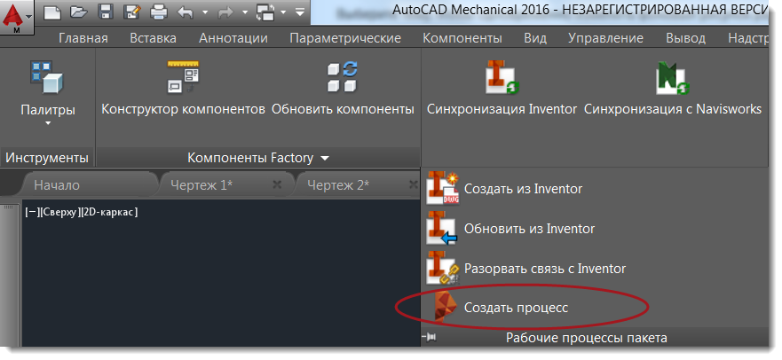Click the Палитры palettes icon

coord(46,78)
